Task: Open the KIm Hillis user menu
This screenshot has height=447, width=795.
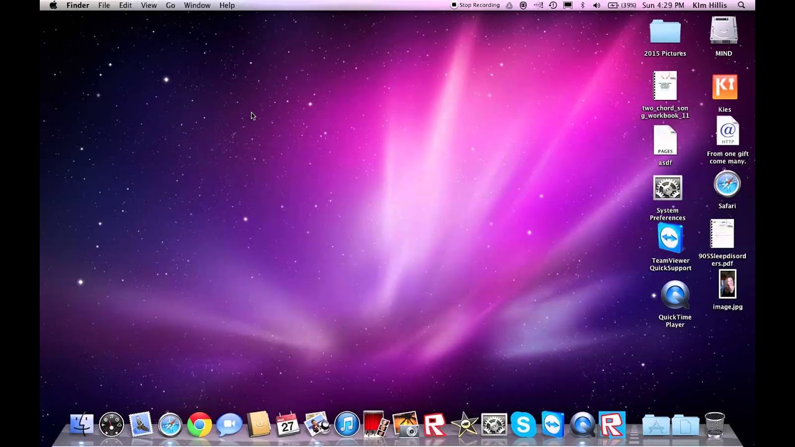Action: [709, 5]
